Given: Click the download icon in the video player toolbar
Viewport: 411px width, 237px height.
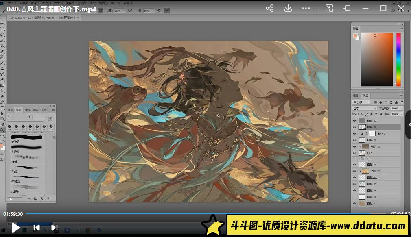Looking at the screenshot, I should 288,8.
